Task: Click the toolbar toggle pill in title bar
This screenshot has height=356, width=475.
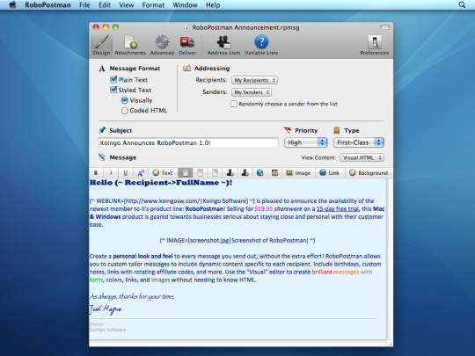Action: (x=384, y=27)
